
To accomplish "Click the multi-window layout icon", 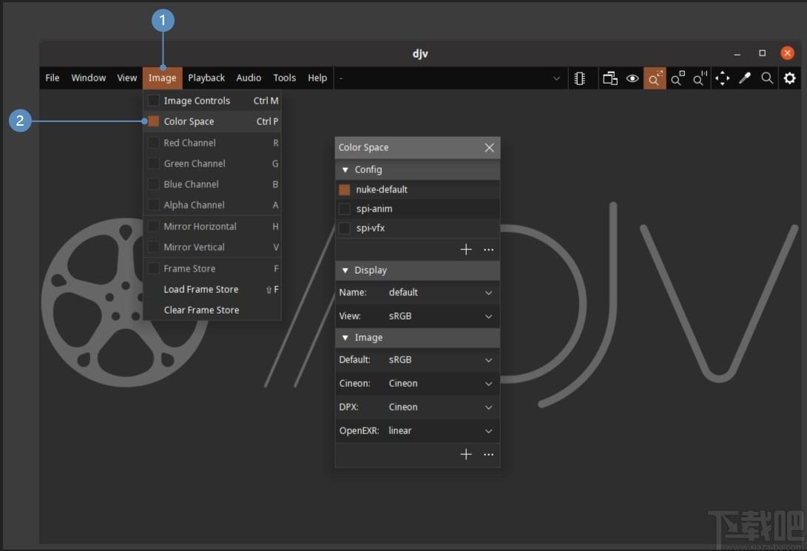I will click(610, 78).
